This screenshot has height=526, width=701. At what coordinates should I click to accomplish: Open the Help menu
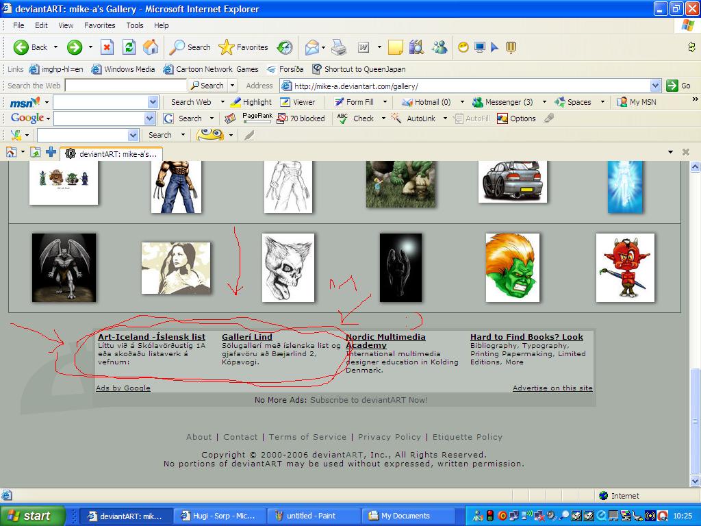click(x=162, y=25)
